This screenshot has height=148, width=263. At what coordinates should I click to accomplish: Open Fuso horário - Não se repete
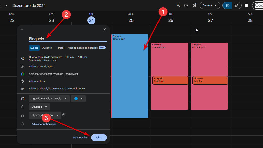pyautogui.click(x=43, y=60)
